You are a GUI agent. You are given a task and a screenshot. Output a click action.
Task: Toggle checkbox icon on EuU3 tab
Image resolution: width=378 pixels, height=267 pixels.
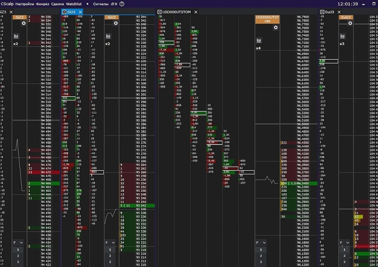[x=323, y=11]
